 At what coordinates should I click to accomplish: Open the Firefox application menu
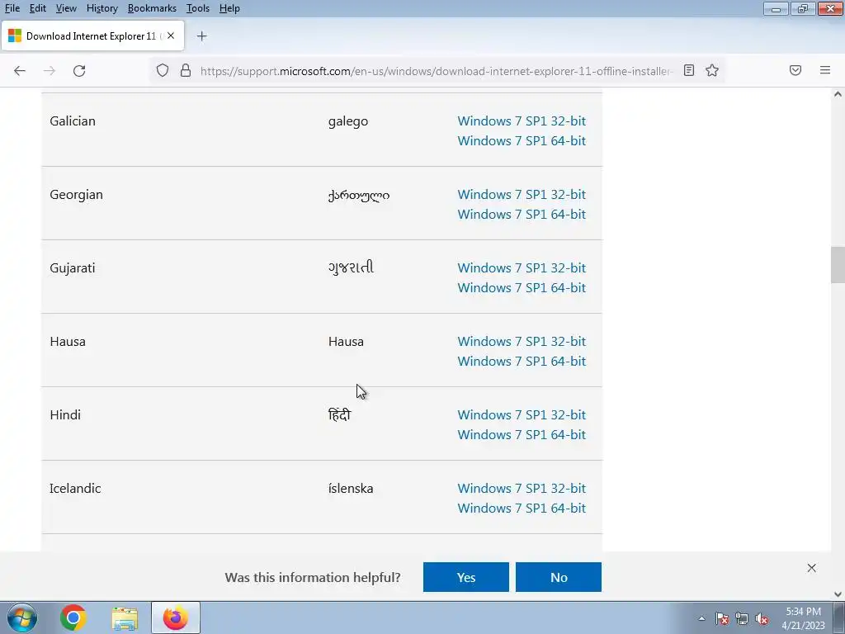point(825,71)
